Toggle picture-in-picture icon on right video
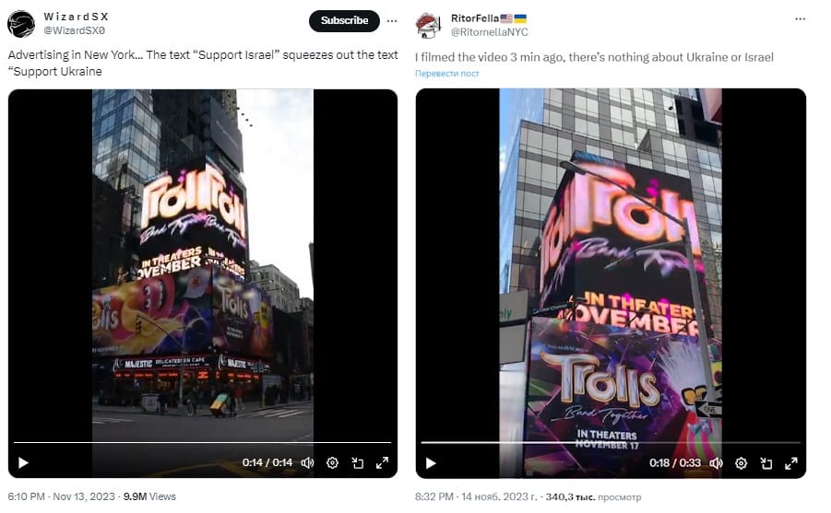Viewport: 831px width, 513px height. pos(766,463)
